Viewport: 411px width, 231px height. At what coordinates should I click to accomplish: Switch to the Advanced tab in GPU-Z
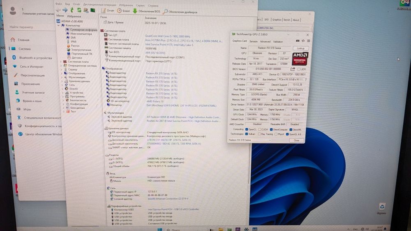click(x=265, y=41)
